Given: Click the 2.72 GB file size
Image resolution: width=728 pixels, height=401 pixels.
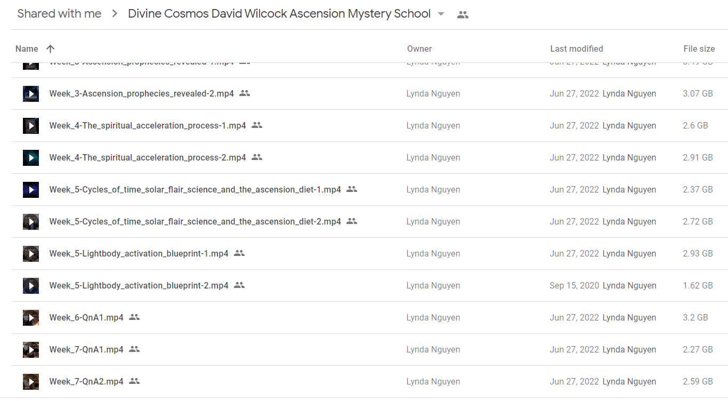Looking at the screenshot, I should 698,222.
